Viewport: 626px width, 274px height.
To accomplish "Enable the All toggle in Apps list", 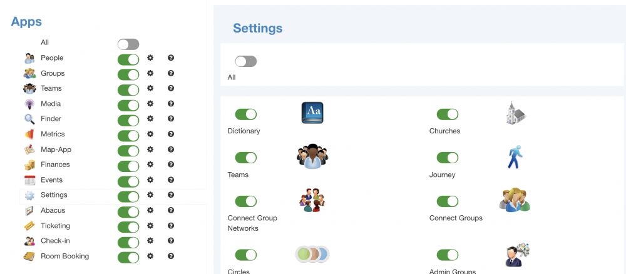I will coord(128,44).
